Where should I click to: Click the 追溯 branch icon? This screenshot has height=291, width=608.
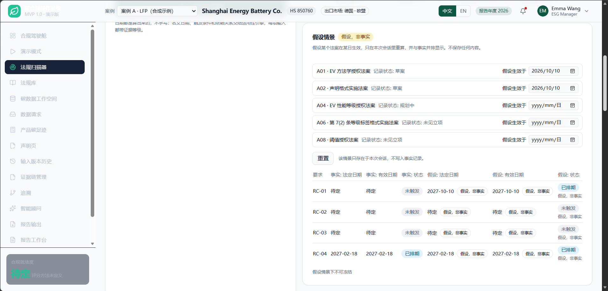[13, 193]
